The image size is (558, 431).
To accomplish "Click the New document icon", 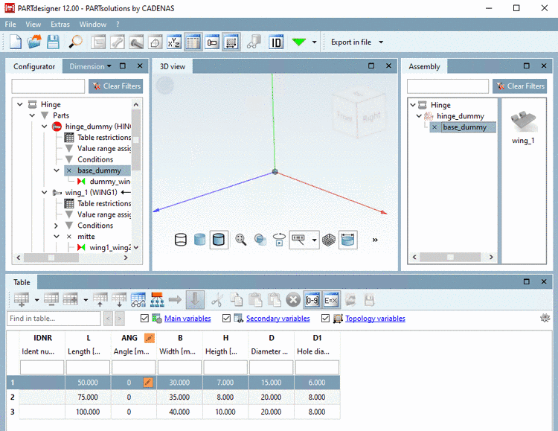I will click(15, 42).
